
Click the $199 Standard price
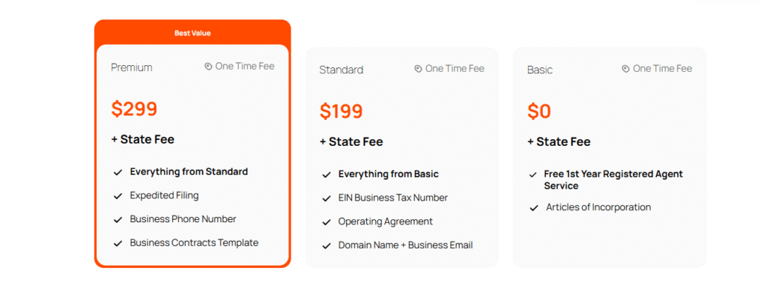(342, 111)
